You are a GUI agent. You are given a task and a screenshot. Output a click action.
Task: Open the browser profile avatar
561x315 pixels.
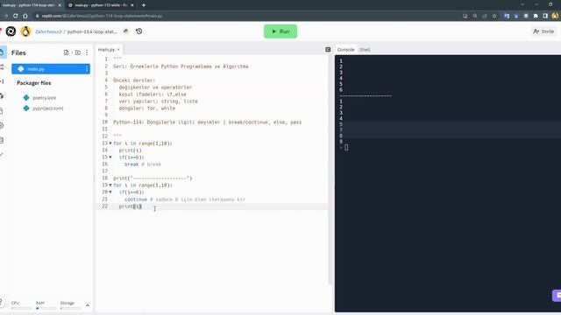point(555,16)
